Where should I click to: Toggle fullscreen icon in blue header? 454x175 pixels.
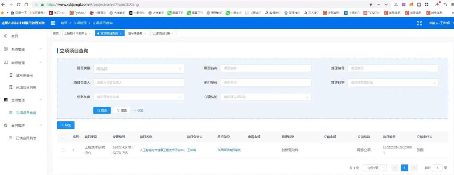point(419,23)
